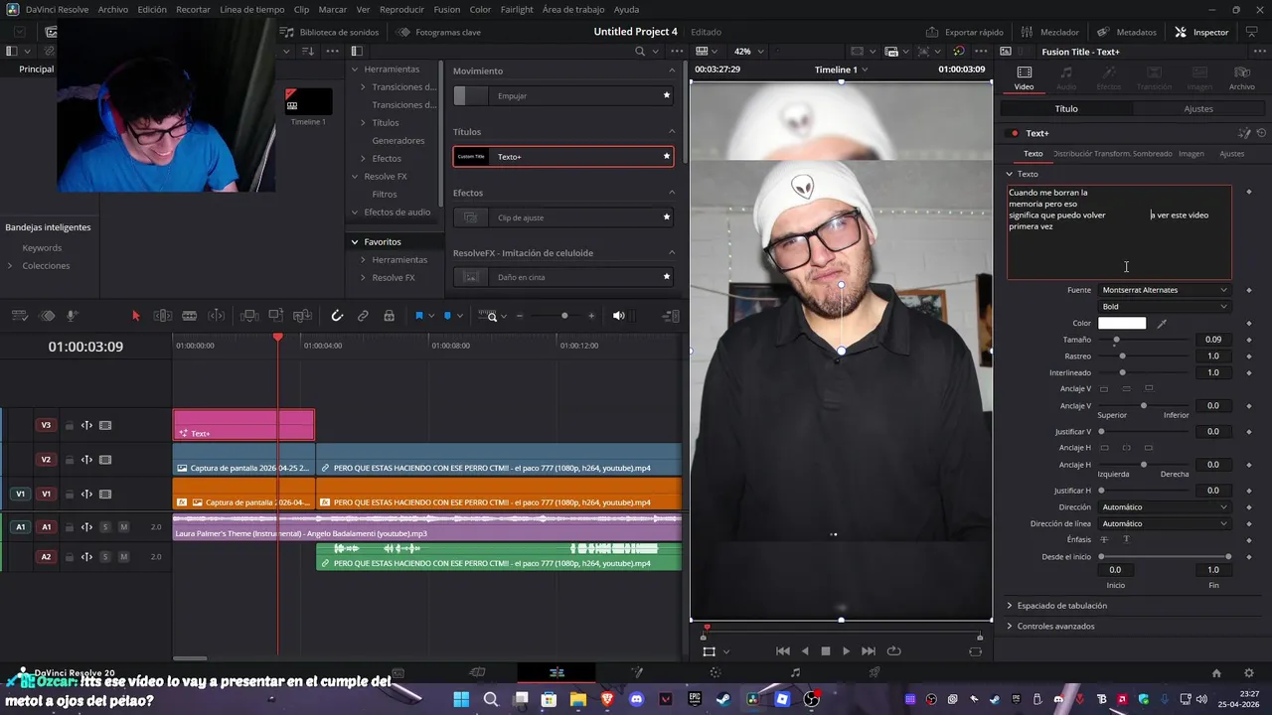This screenshot has width=1272, height=715.
Task: Select the pink Text+ clip on V3
Action: tap(243, 425)
